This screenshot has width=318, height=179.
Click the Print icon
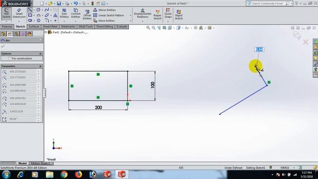[68, 3]
